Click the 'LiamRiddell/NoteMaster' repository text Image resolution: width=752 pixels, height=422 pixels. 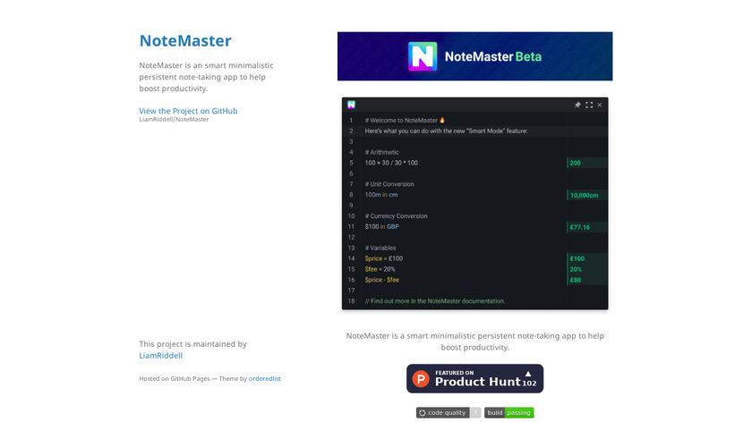(174, 119)
